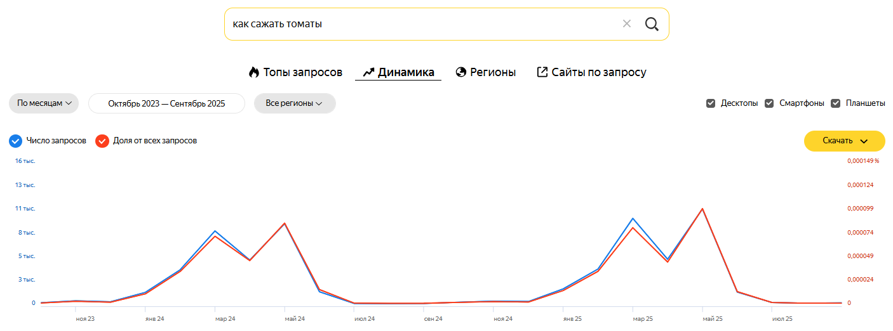The width and height of the screenshot is (893, 331).
Task: Toggle the red Доля от всех запросов series
Action: pyautogui.click(x=102, y=141)
